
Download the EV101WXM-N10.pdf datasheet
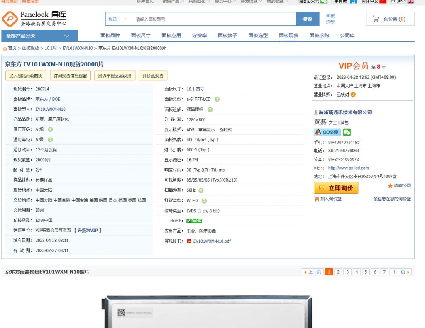pyautogui.click(x=212, y=241)
